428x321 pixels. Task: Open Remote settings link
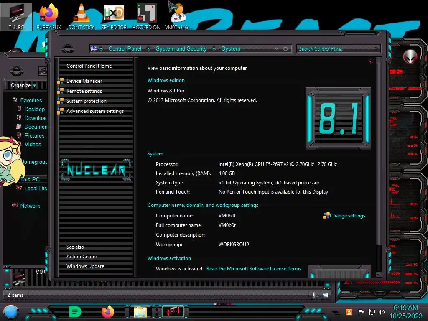click(84, 91)
